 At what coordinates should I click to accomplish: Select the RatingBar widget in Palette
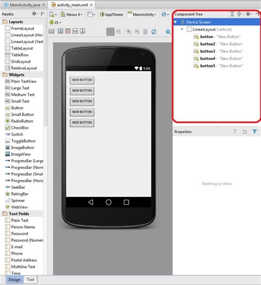(17, 194)
